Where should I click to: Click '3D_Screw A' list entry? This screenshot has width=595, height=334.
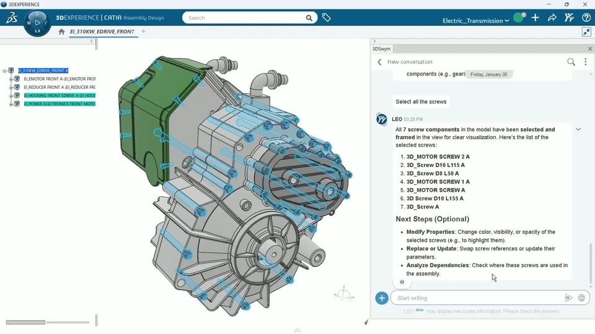[x=423, y=207]
